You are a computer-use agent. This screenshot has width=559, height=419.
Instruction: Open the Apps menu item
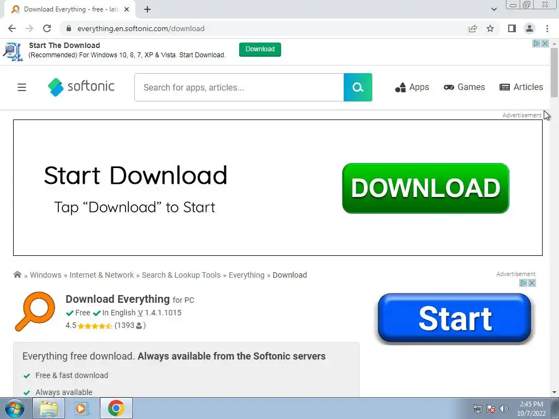point(412,87)
